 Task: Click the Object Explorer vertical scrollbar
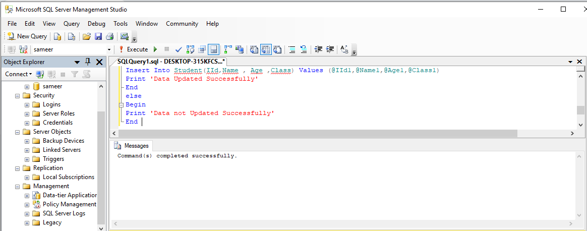pyautogui.click(x=101, y=168)
